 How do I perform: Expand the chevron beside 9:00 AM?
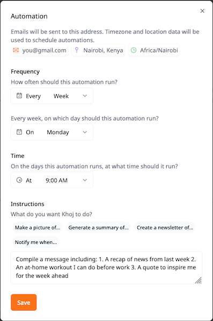[85, 180]
